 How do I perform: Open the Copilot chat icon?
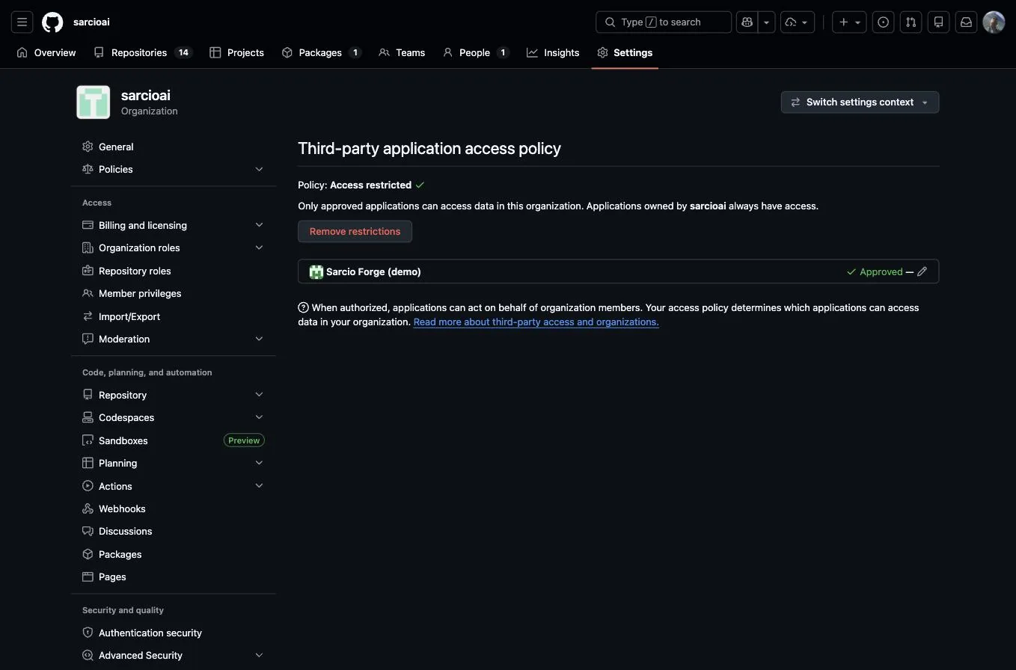[x=747, y=22]
